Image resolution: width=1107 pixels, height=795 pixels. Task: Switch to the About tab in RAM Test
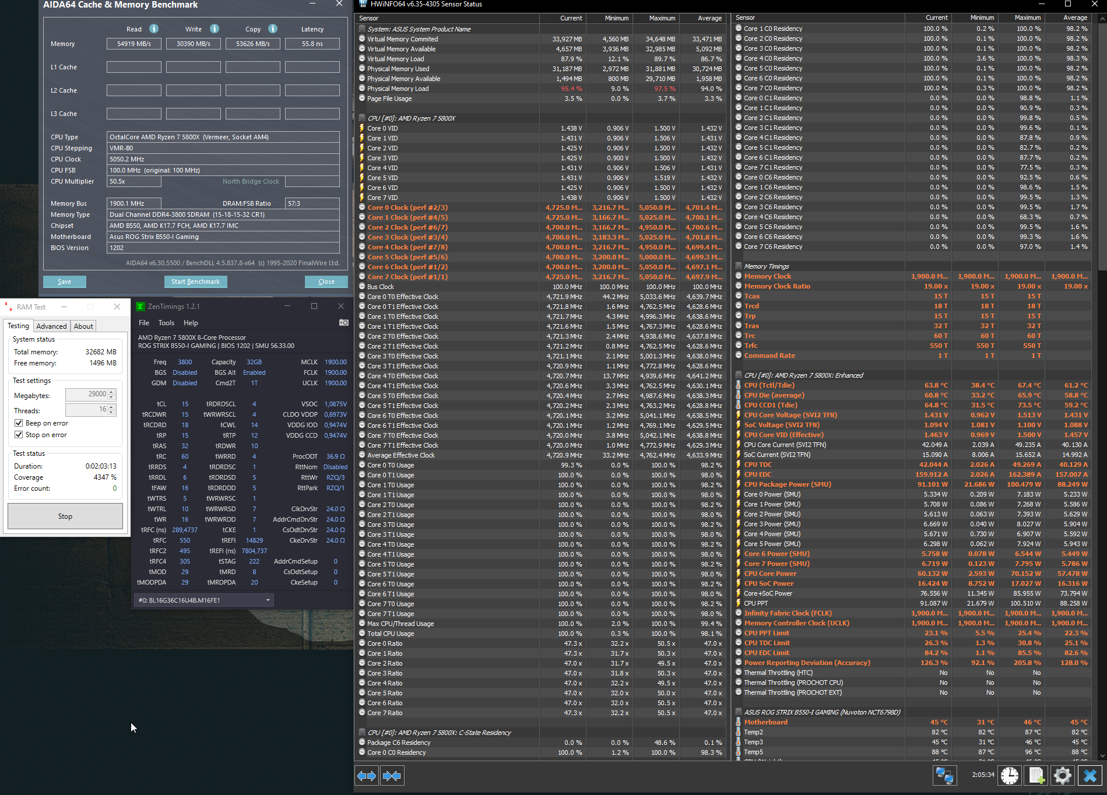pyautogui.click(x=83, y=326)
